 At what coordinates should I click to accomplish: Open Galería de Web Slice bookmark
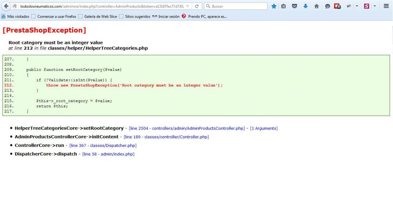(x=98, y=16)
